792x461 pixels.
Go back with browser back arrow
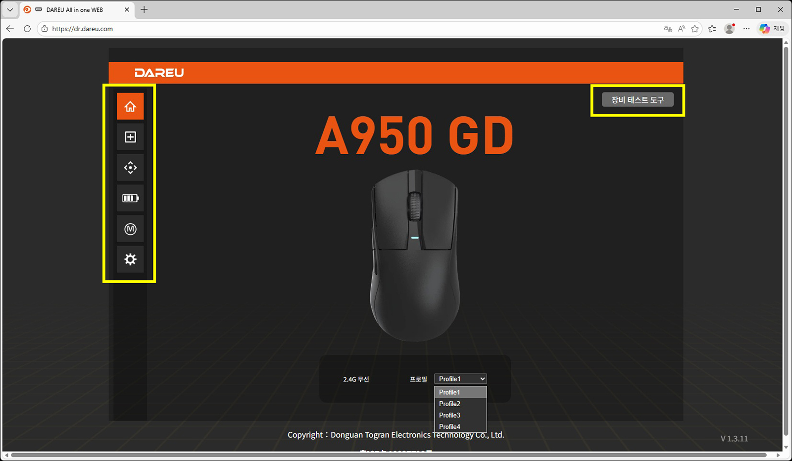coord(10,29)
